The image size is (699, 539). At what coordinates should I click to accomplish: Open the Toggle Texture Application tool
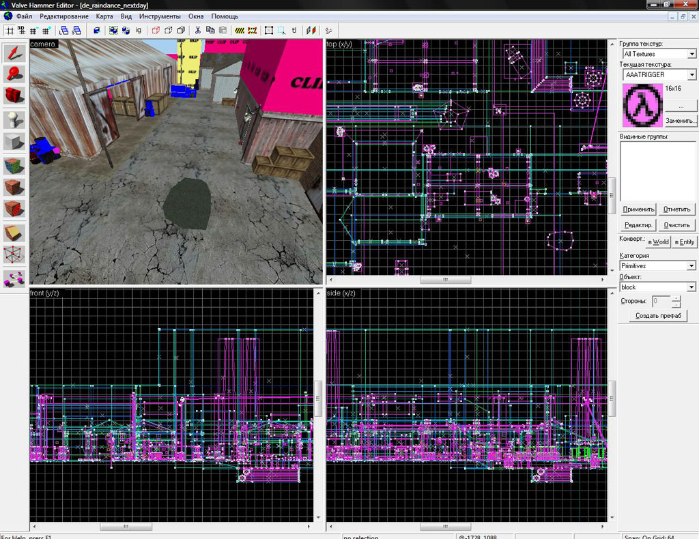(14, 166)
